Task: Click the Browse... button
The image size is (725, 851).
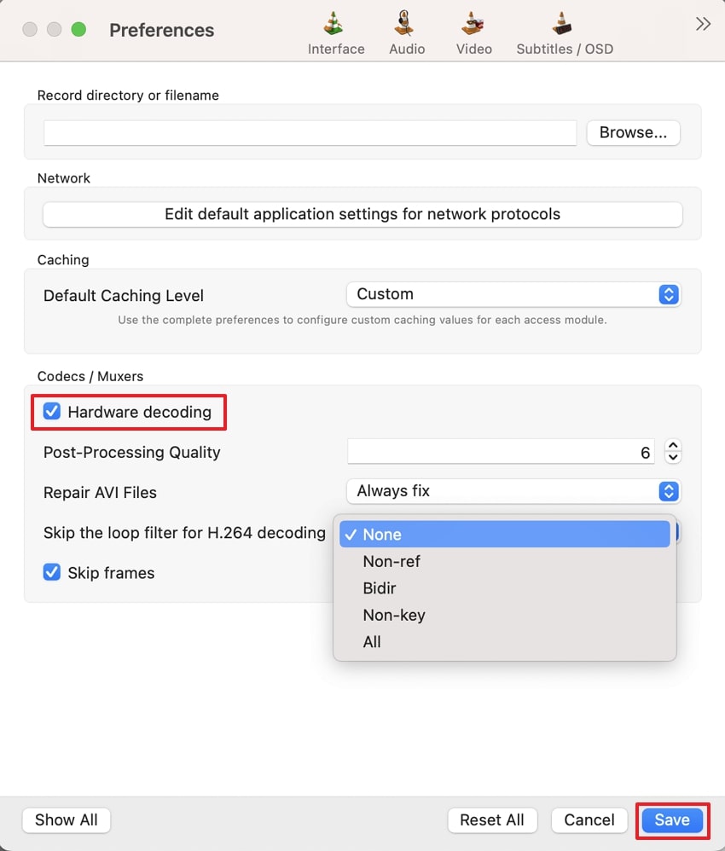Action: [633, 132]
